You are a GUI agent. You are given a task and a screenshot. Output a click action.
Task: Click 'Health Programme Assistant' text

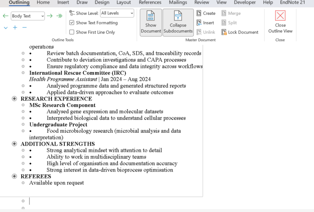pos(63,79)
